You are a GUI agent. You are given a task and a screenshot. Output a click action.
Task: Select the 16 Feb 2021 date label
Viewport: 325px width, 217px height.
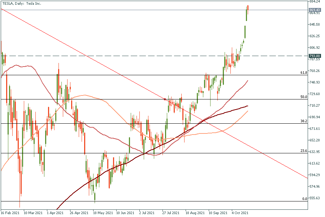tap(10, 213)
